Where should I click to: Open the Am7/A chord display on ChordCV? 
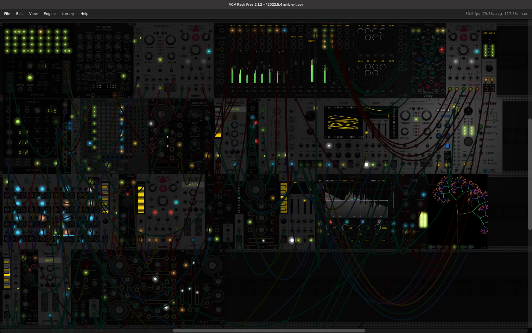tap(235, 109)
